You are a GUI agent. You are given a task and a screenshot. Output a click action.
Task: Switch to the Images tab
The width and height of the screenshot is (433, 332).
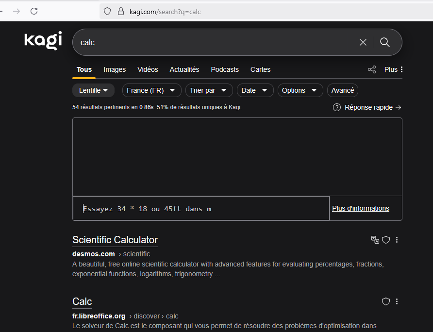click(x=115, y=69)
